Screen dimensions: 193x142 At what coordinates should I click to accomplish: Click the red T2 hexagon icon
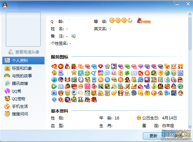click(x=61, y=100)
